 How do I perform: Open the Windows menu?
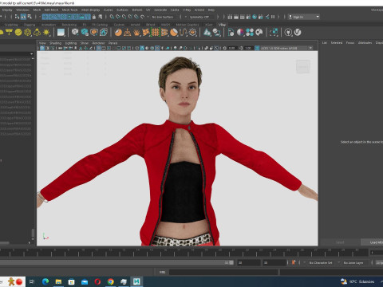pyautogui.click(x=22, y=10)
